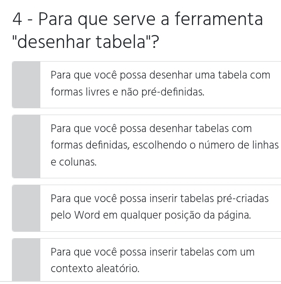Click the text 'contexto aleatório.'

tap(95, 269)
